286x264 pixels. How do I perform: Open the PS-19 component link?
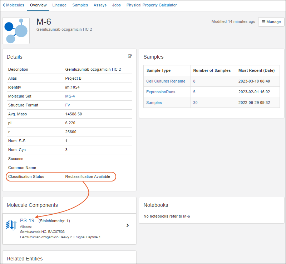coord(27,220)
